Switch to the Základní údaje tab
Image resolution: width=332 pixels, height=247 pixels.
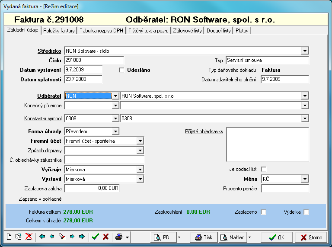pos(22,30)
